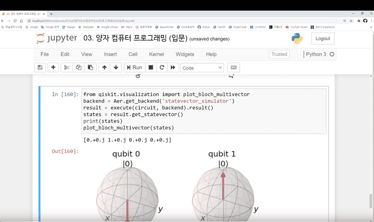Open the ApeosPrinter bookmark
The width and height of the screenshot is (374, 222).
(164, 27)
